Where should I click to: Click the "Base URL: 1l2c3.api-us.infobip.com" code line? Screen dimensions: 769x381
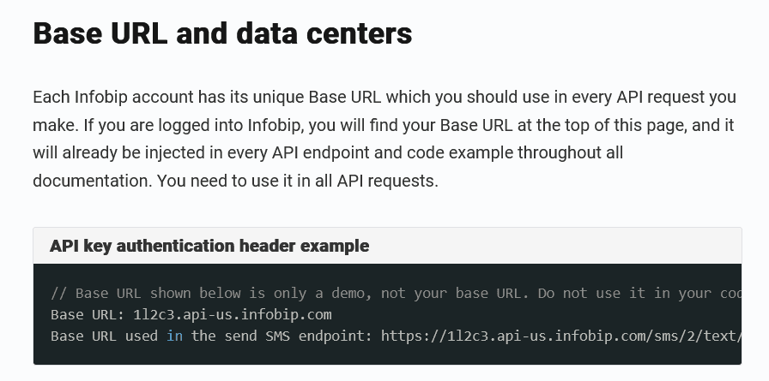pos(191,314)
